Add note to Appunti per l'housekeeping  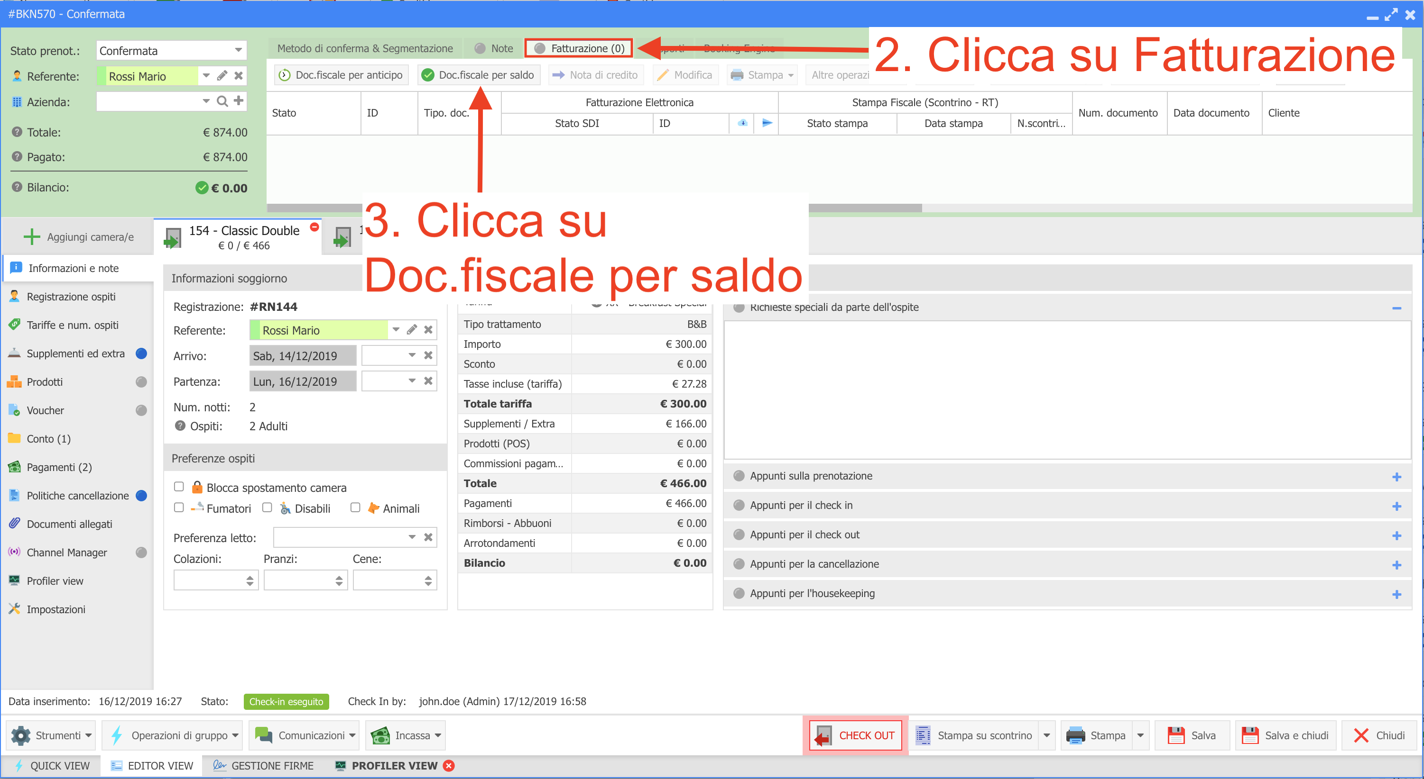[1396, 594]
